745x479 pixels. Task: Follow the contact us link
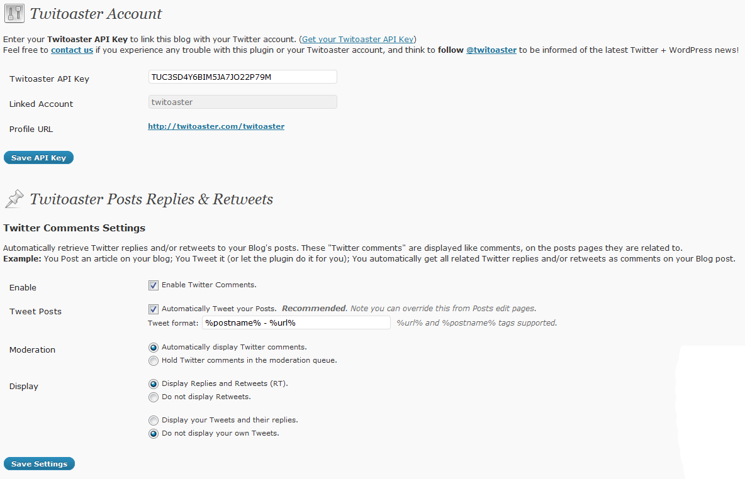[x=72, y=50]
